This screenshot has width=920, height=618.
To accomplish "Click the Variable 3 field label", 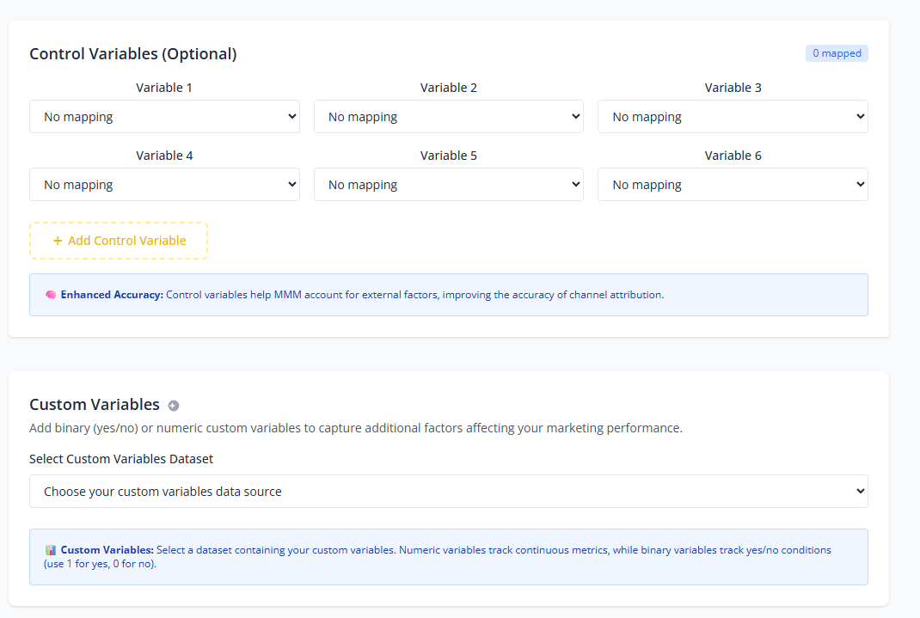I will coord(733,88).
